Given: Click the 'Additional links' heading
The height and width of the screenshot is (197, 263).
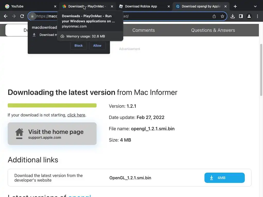Looking at the screenshot, I should 33,160.
